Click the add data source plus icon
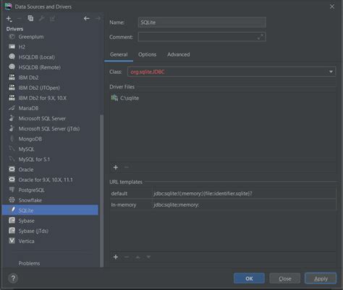Screen dimensions: 343x290 coord(9,19)
